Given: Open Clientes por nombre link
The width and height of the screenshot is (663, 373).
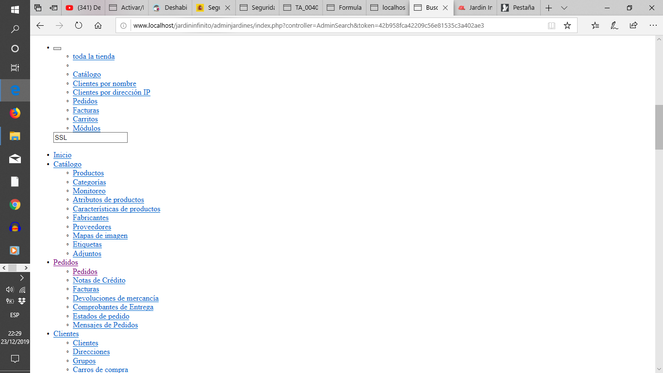Looking at the screenshot, I should point(104,84).
